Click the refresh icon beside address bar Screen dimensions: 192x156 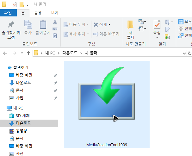pyautogui.click(x=189, y=53)
